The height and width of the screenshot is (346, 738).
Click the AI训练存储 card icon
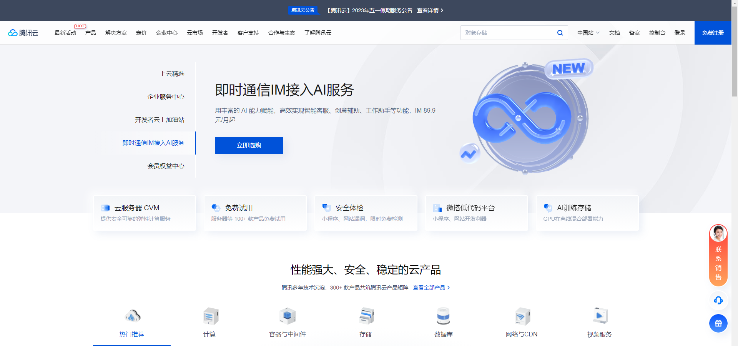click(x=548, y=208)
